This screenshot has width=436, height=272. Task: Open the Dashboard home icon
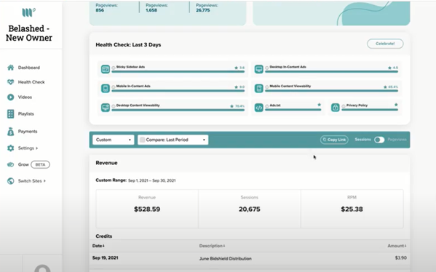tap(11, 68)
